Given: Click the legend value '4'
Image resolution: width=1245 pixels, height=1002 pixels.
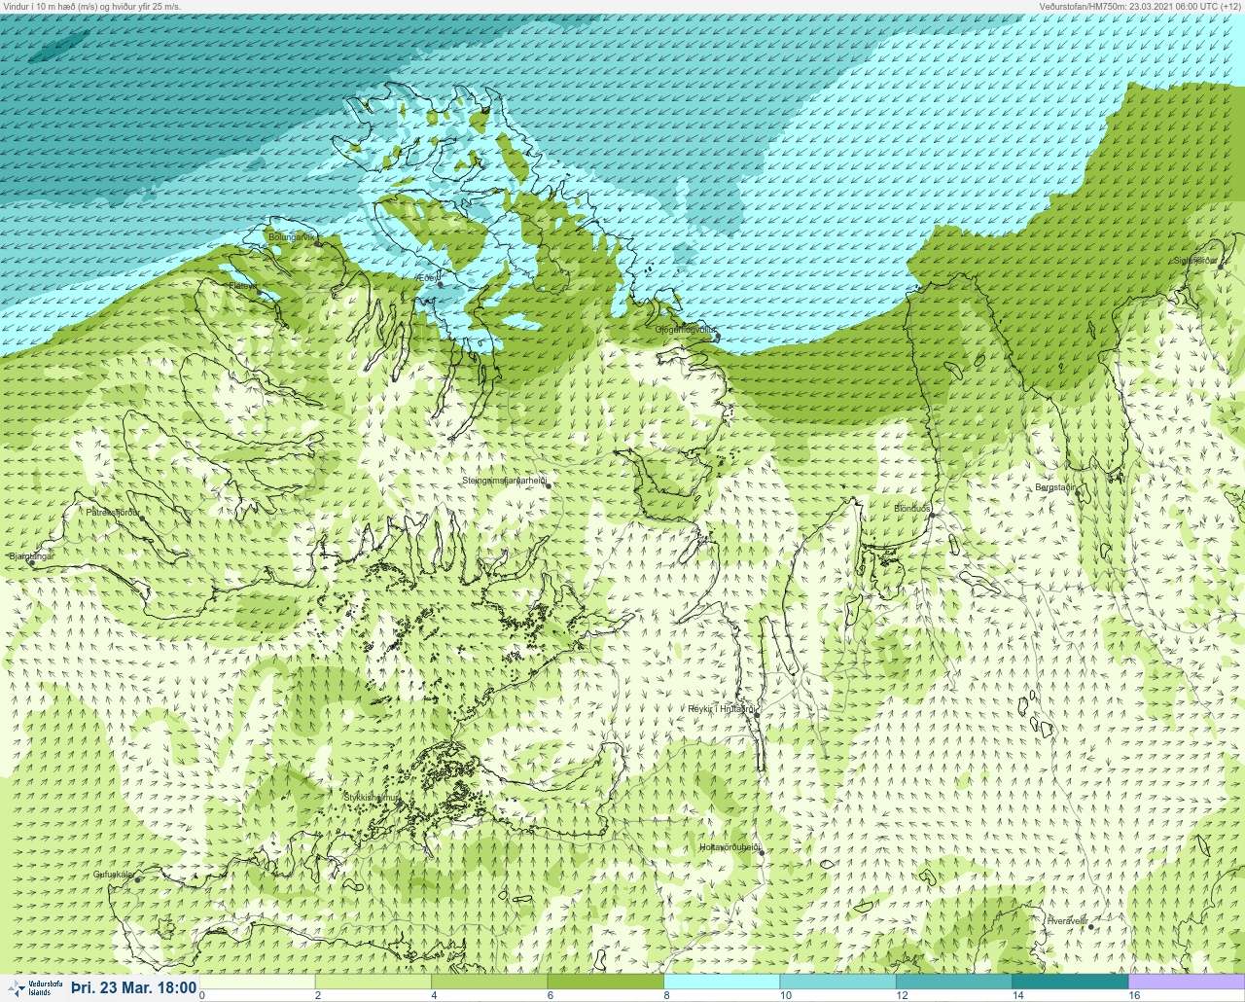Looking at the screenshot, I should pos(434,995).
